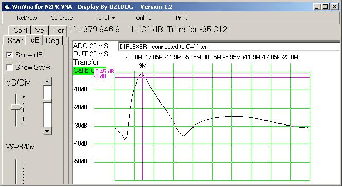This screenshot has width=342, height=187.
Task: Switch to the Ver tab
Action: 40,30
